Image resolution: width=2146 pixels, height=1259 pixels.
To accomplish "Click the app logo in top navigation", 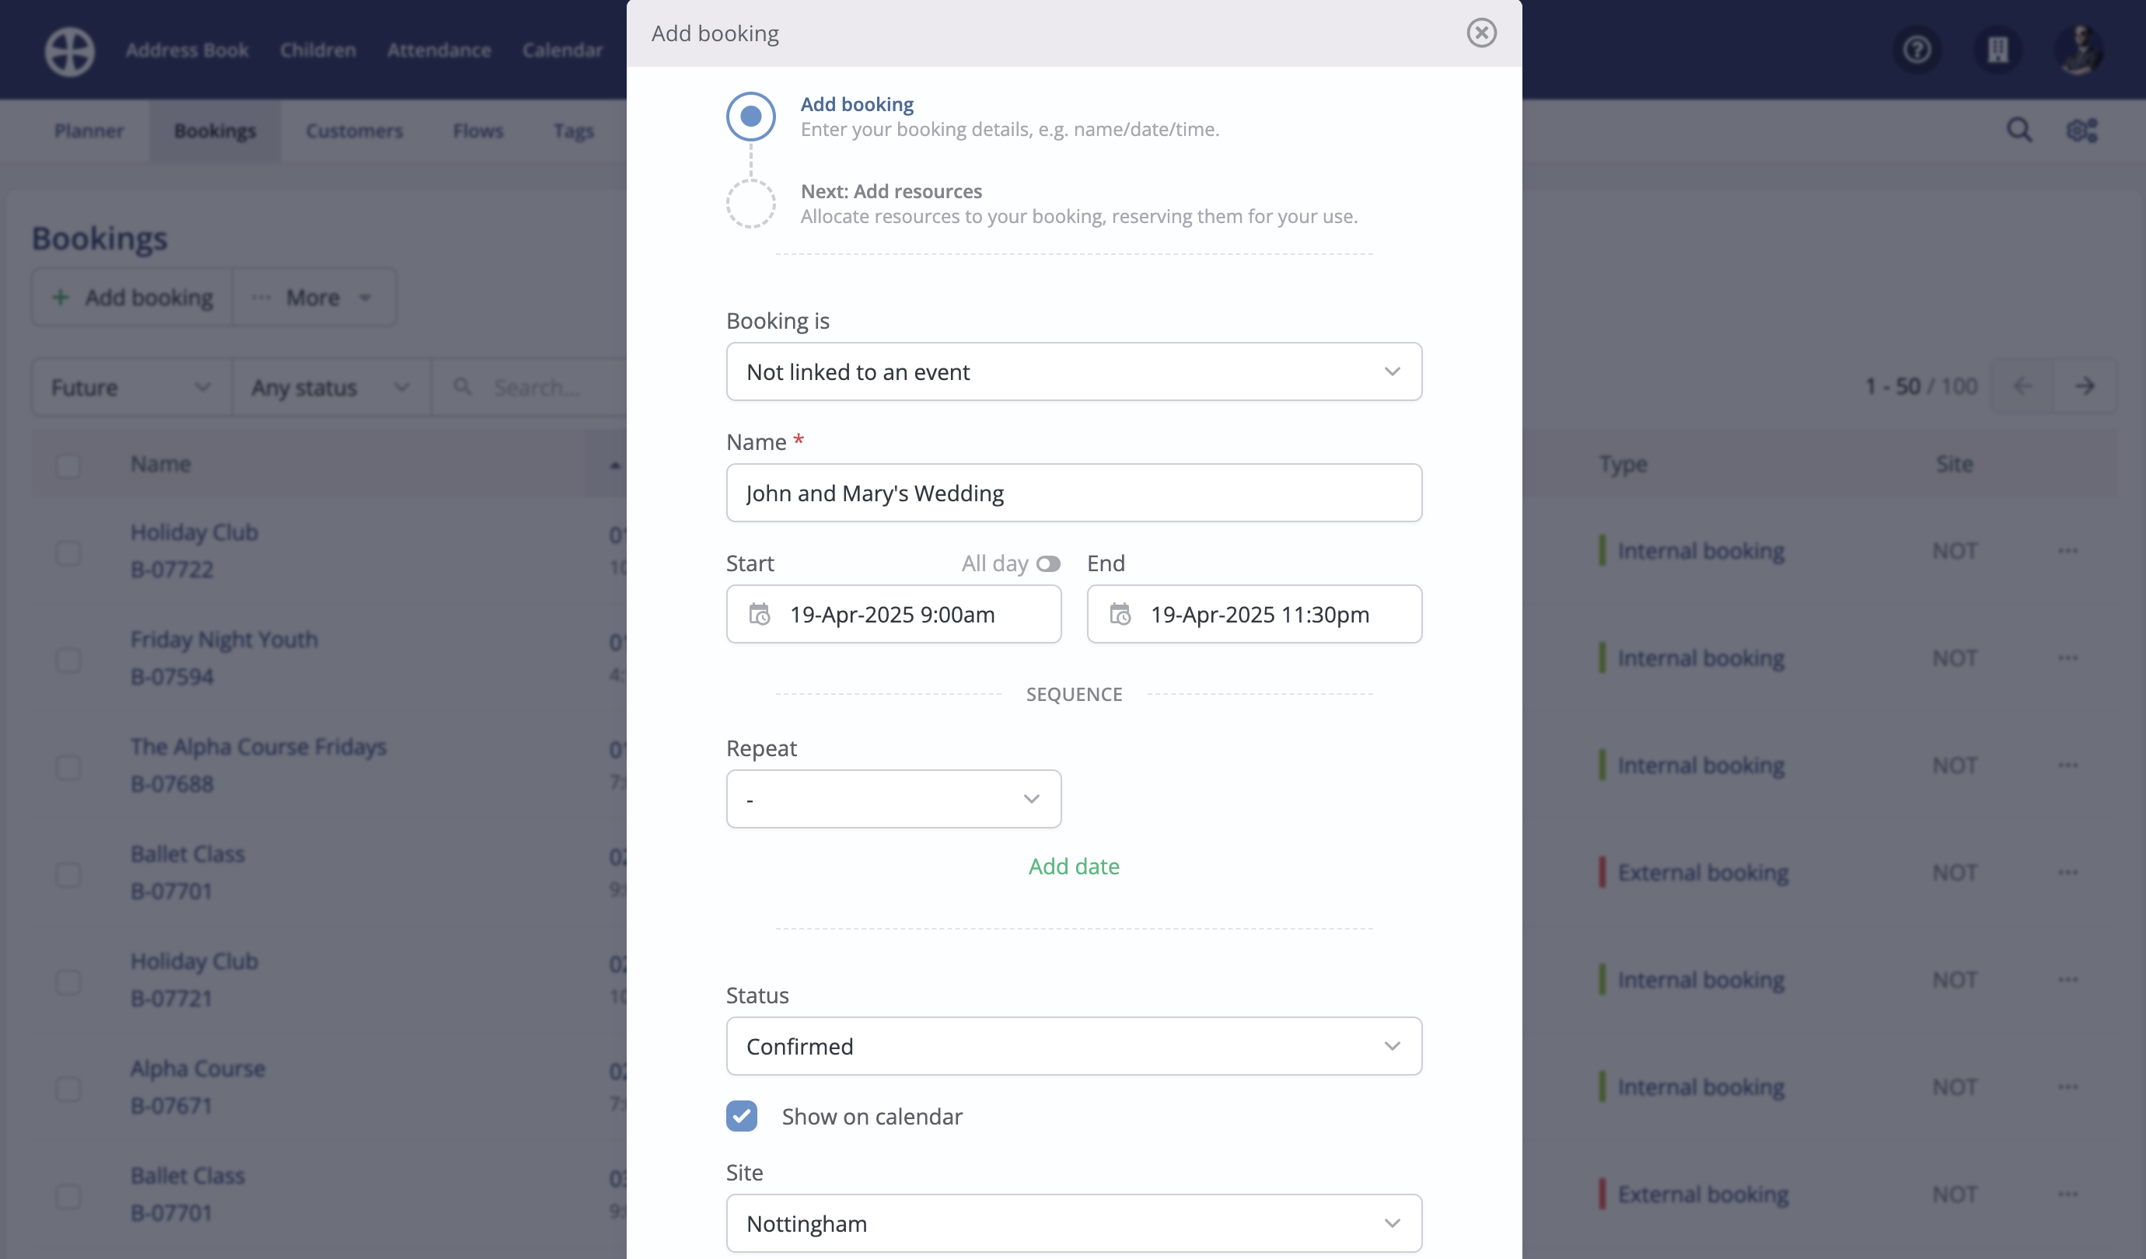I will click(x=70, y=51).
